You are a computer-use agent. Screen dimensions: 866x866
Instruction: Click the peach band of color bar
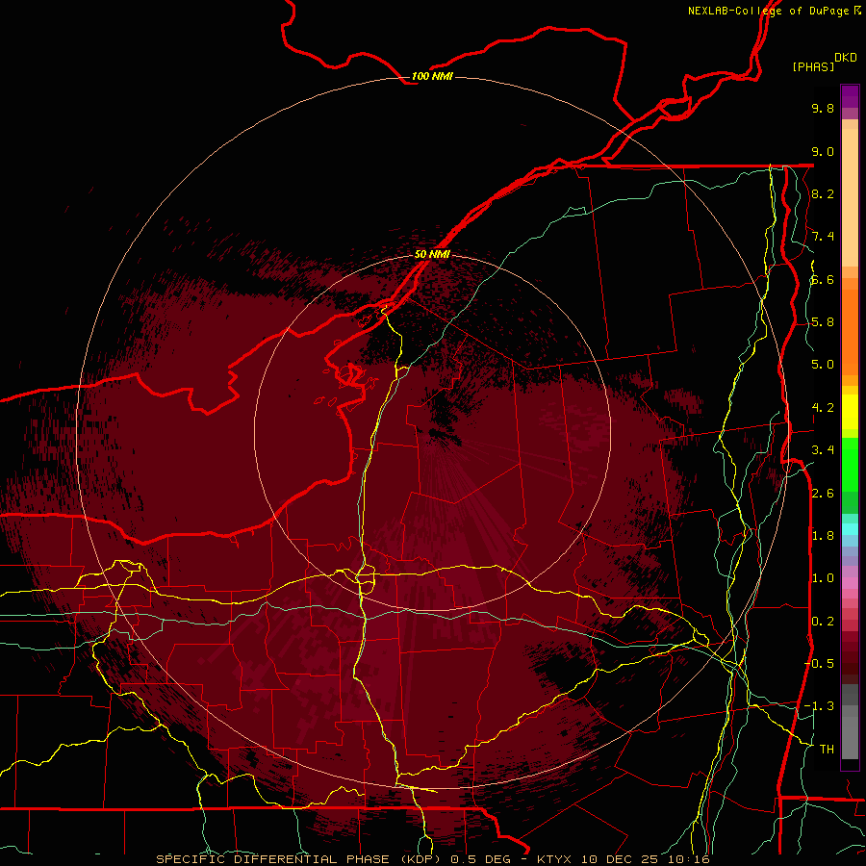850,193
